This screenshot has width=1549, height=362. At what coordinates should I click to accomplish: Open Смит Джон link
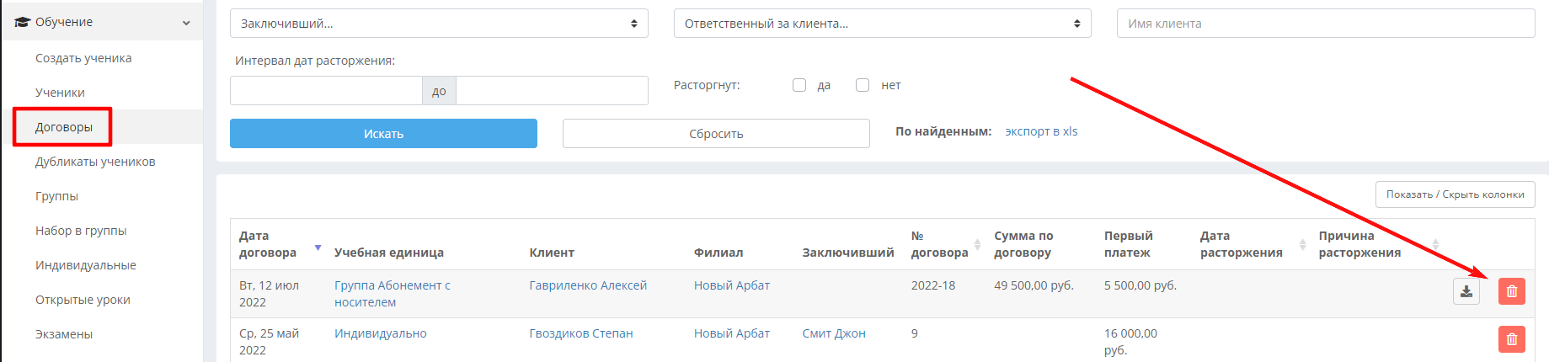[x=834, y=333]
